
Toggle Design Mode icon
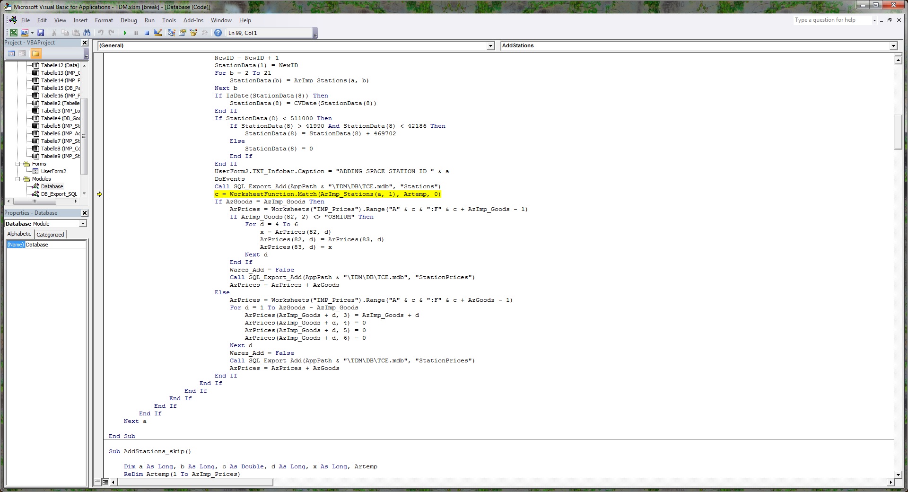[158, 33]
